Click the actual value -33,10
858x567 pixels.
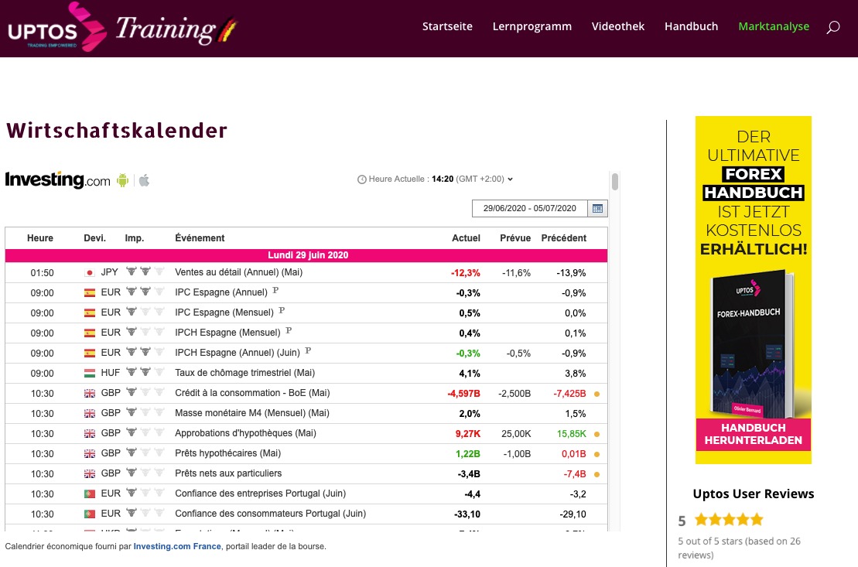pyautogui.click(x=467, y=514)
